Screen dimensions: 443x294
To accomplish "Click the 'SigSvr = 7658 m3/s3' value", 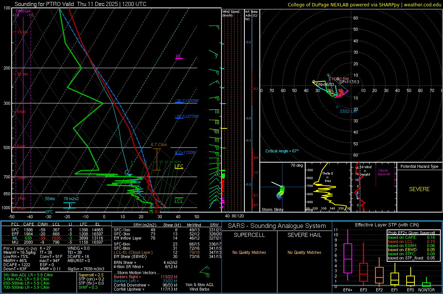I will [86, 269].
